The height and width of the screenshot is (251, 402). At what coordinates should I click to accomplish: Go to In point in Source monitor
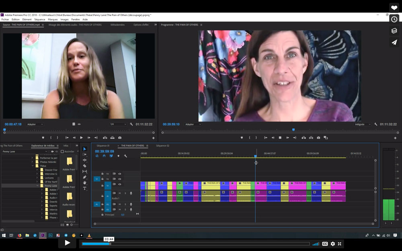click(67, 138)
